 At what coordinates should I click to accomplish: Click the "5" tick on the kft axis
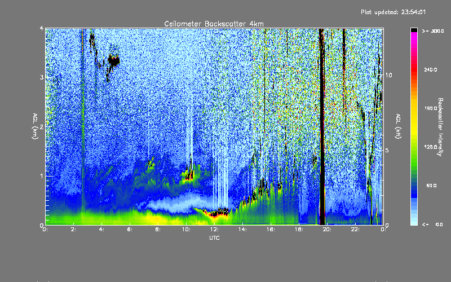coord(387,150)
